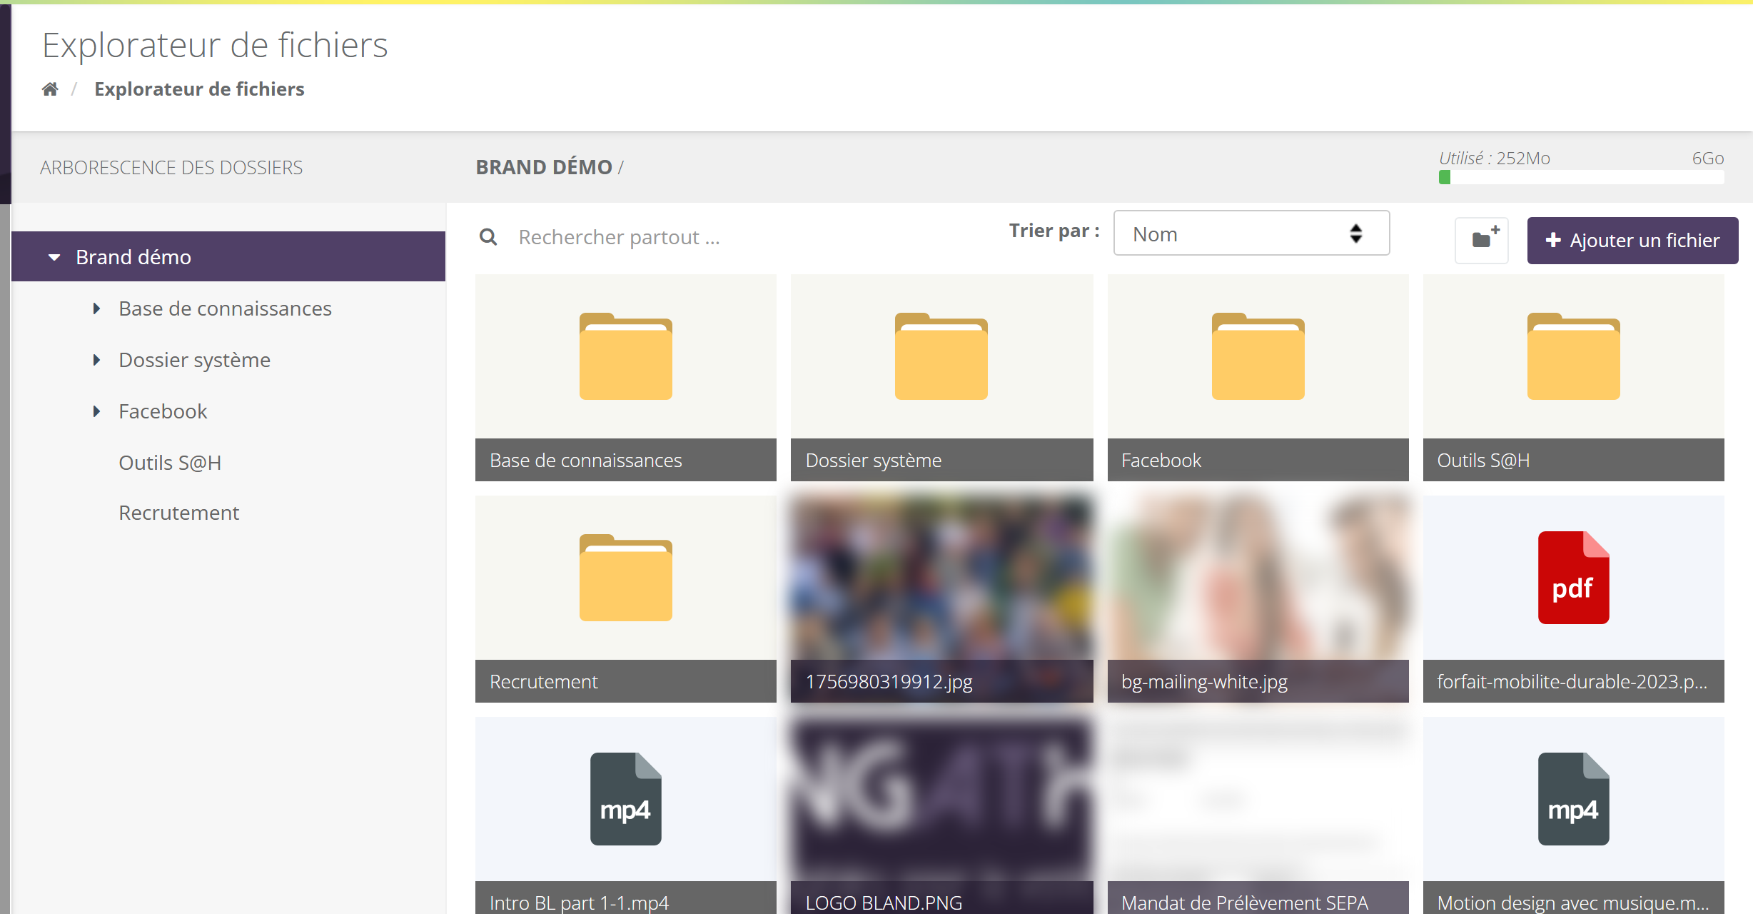The image size is (1753, 914).
Task: Click the ARBORESCENCE DES DOSSIERS heading
Action: click(x=171, y=168)
